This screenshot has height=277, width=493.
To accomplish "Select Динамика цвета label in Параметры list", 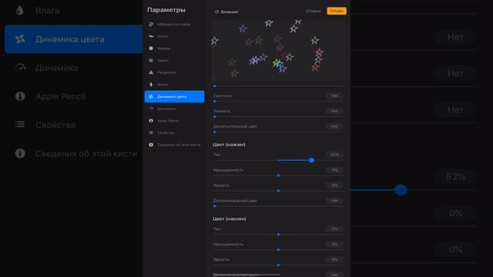I will [172, 97].
